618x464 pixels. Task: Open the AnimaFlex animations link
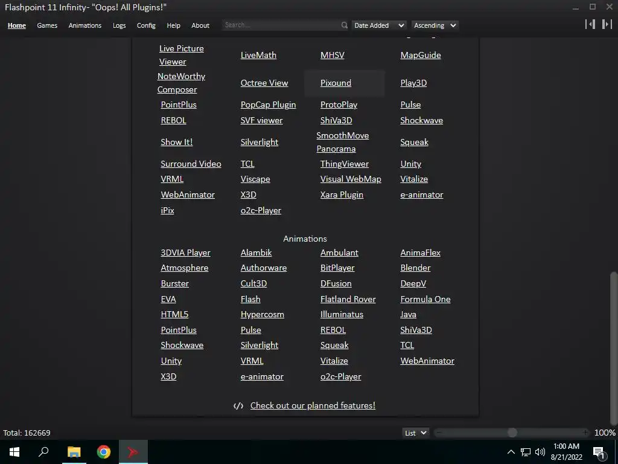pyautogui.click(x=421, y=253)
